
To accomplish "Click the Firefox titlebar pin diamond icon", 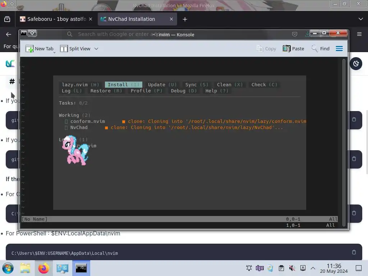I will [12, 4].
